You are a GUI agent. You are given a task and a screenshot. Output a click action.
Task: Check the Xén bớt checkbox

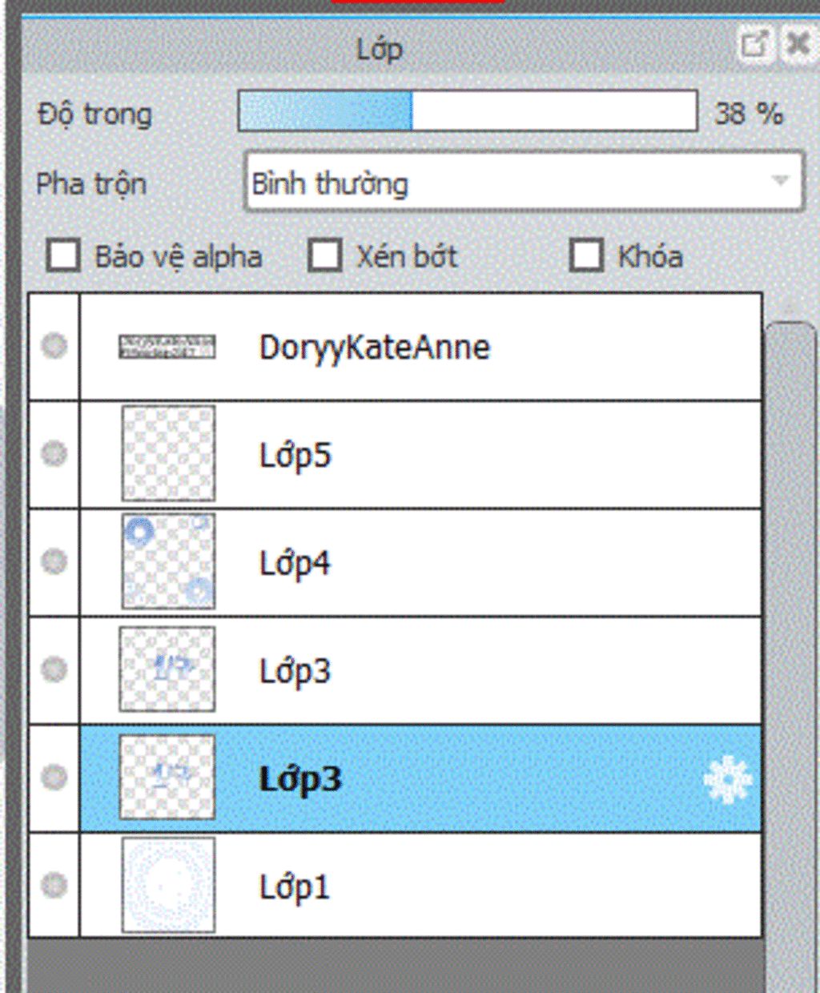(325, 256)
